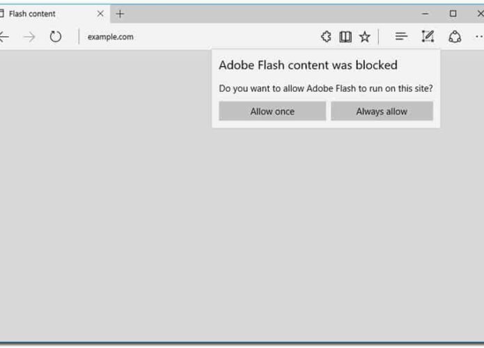Click the Allow once button
The height and width of the screenshot is (348, 484).
(272, 111)
